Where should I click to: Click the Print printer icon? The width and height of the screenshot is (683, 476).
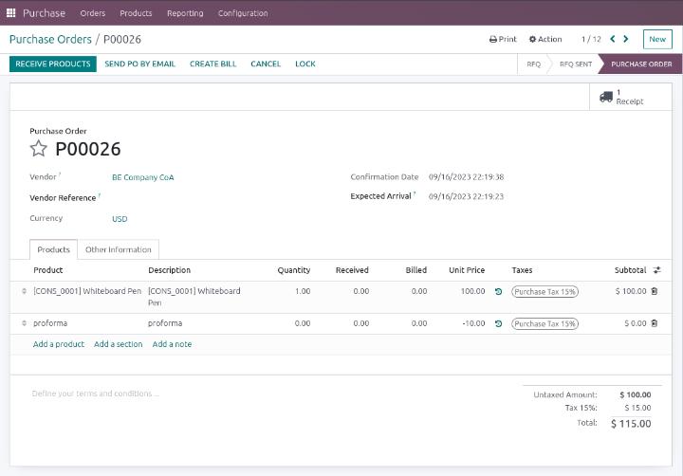pyautogui.click(x=493, y=39)
